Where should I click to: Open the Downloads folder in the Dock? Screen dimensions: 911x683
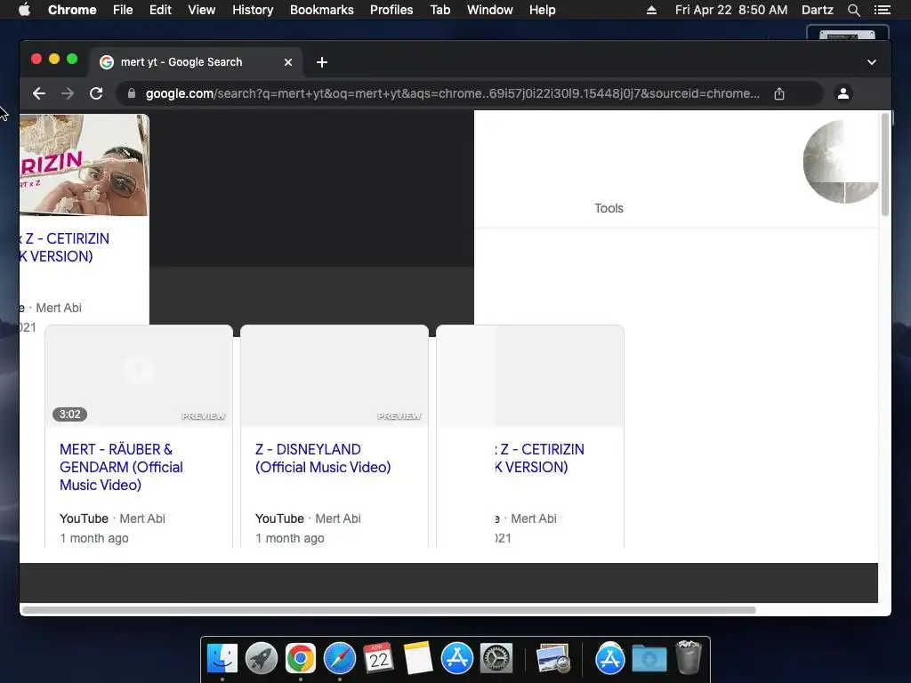pyautogui.click(x=649, y=659)
